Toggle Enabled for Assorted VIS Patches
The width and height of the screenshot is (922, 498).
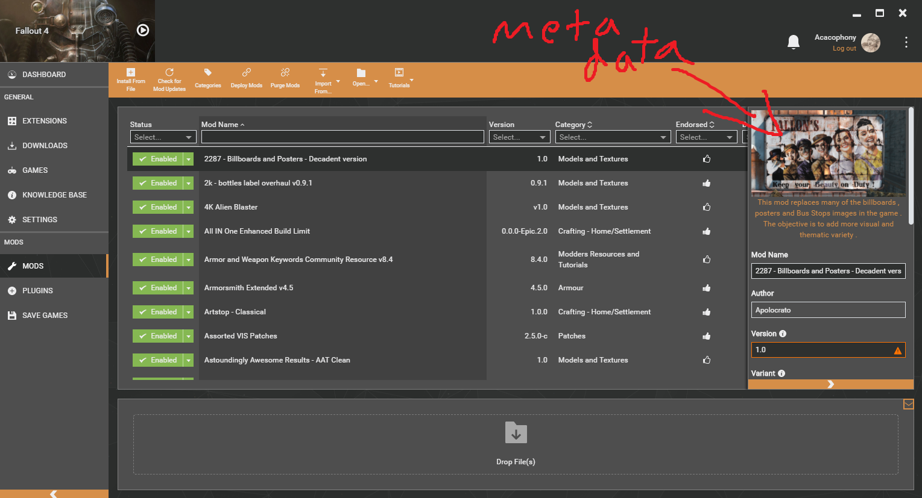pyautogui.click(x=158, y=336)
